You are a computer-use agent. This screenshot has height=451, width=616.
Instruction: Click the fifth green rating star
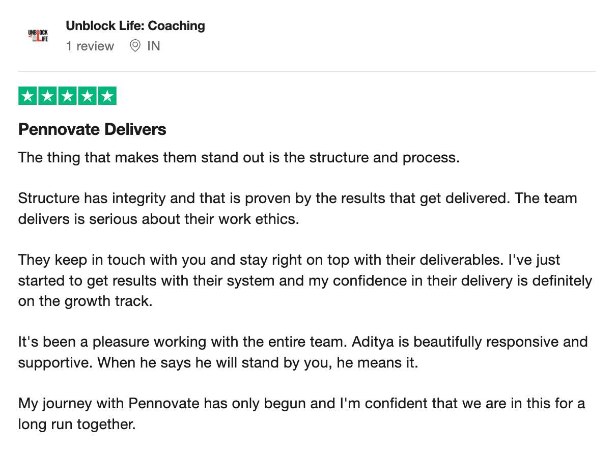click(107, 96)
